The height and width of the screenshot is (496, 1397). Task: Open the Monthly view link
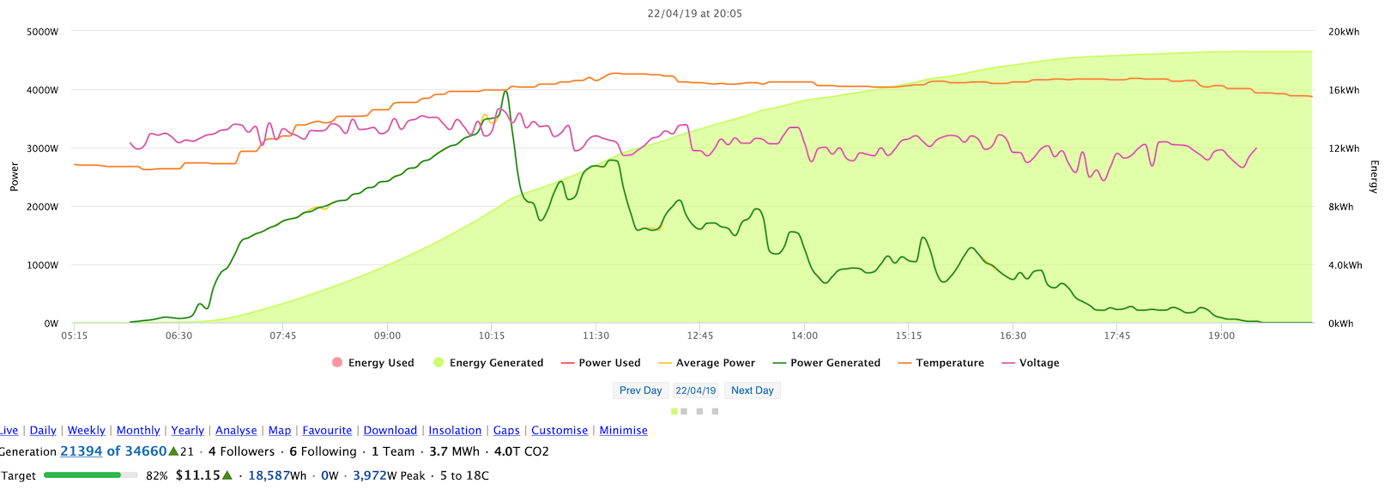coord(138,431)
